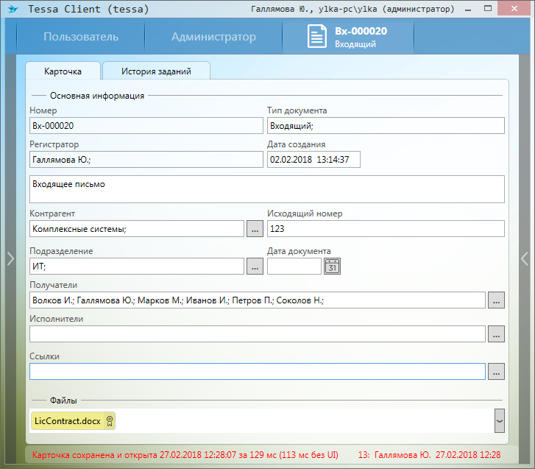Image resolution: width=535 pixels, height=469 pixels.
Task: Open the calendar picker for Дата документа
Action: 333,267
